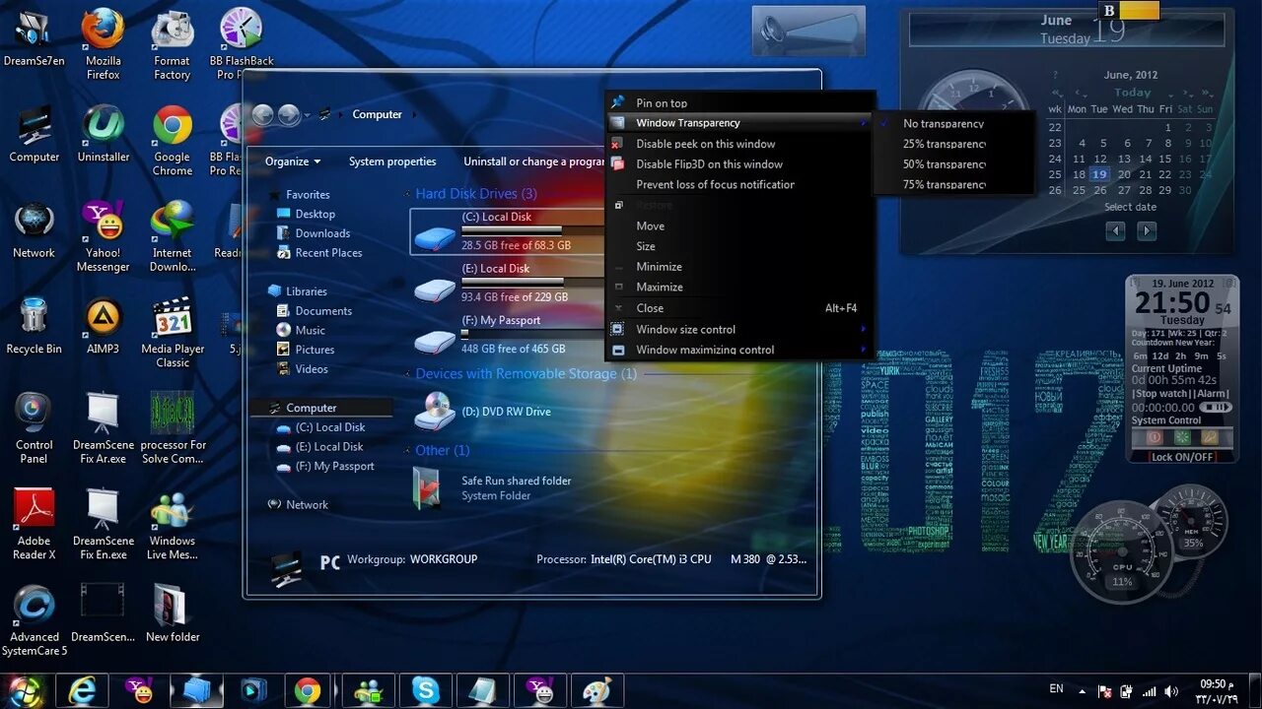Click Today in the calendar gadget
The height and width of the screenshot is (709, 1262).
pyautogui.click(x=1133, y=93)
